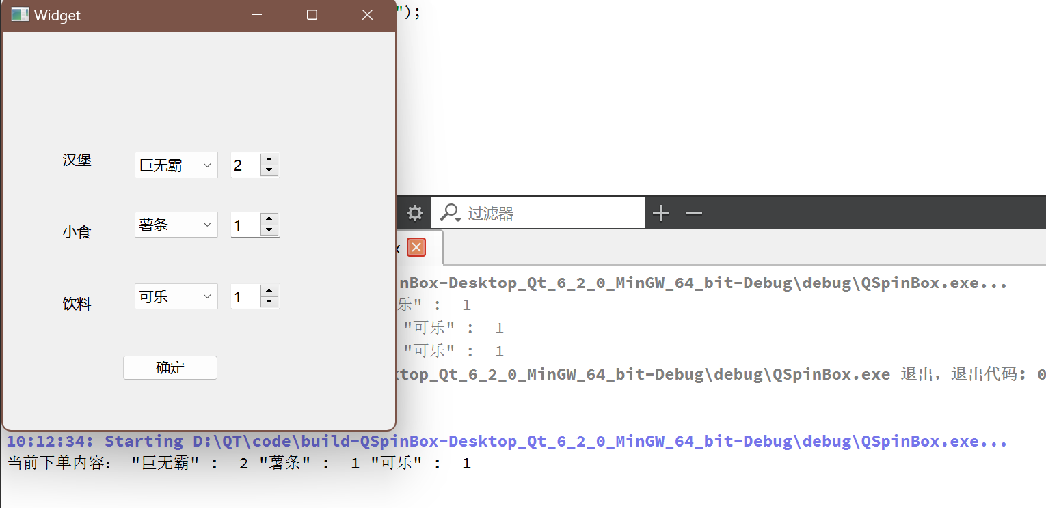Maximize the Widget window

click(312, 15)
